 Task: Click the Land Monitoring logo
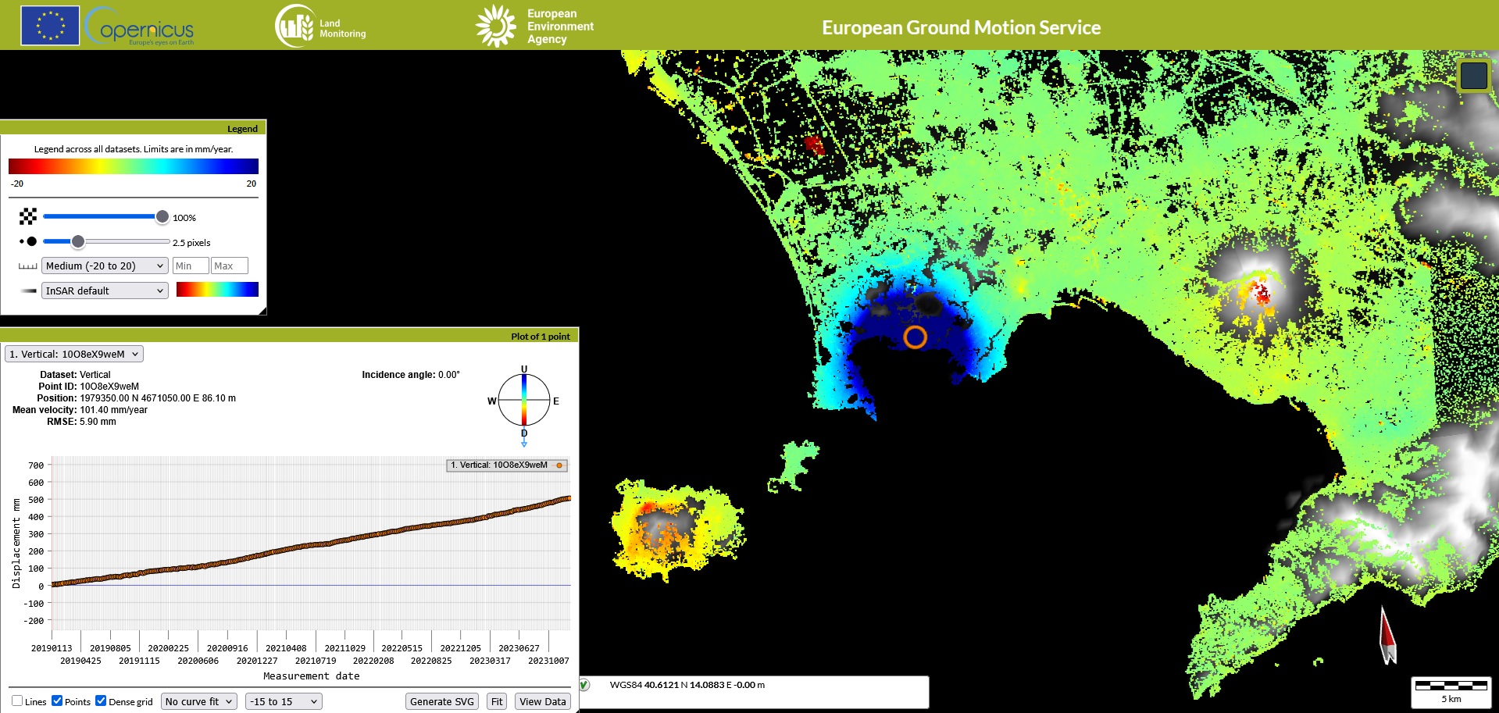click(321, 27)
